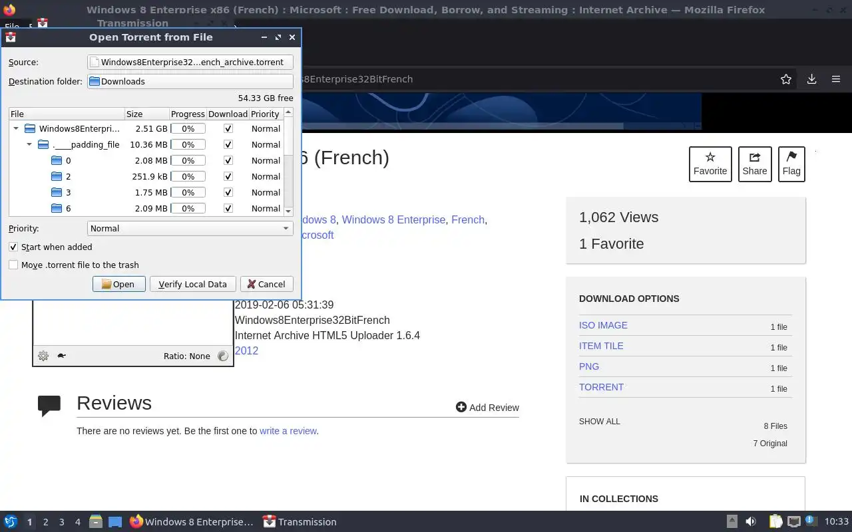852x532 pixels.
Task: Click Transmission statistics circle icon near Ratio
Action: (x=223, y=356)
